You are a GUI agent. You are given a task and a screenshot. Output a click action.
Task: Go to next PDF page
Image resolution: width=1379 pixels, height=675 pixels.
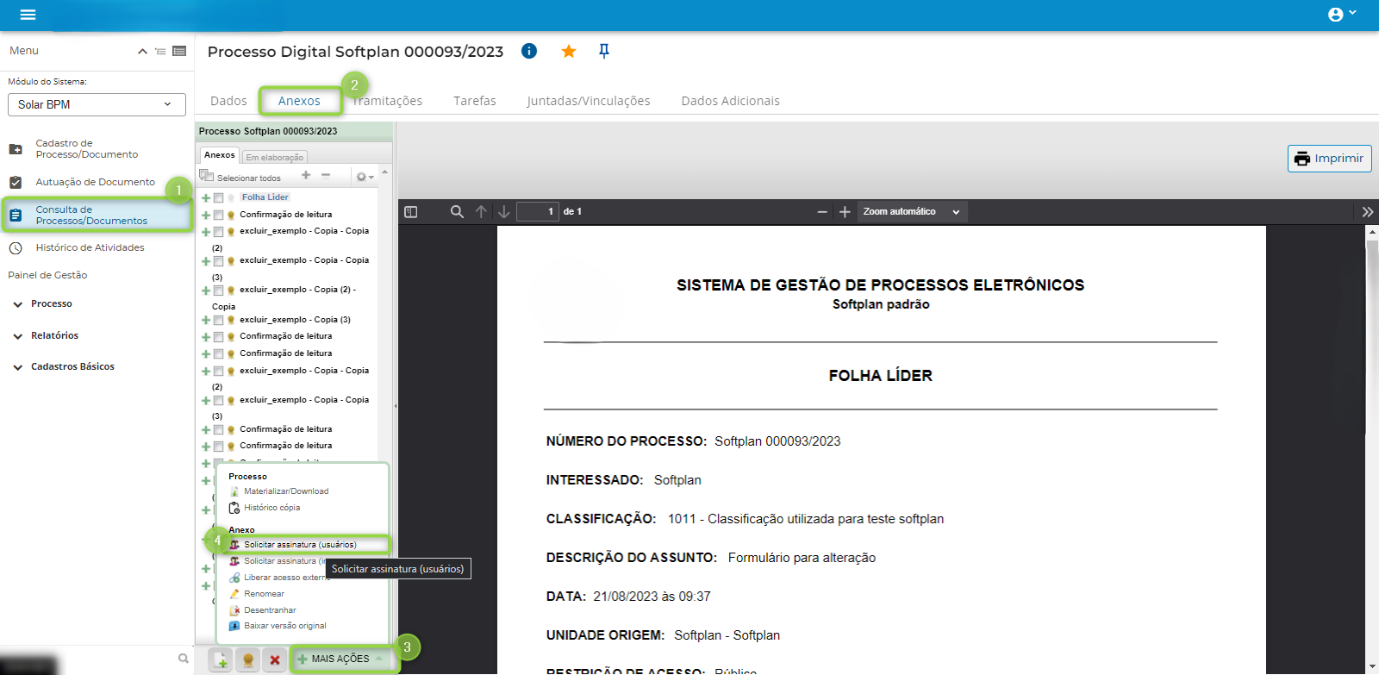tap(504, 212)
